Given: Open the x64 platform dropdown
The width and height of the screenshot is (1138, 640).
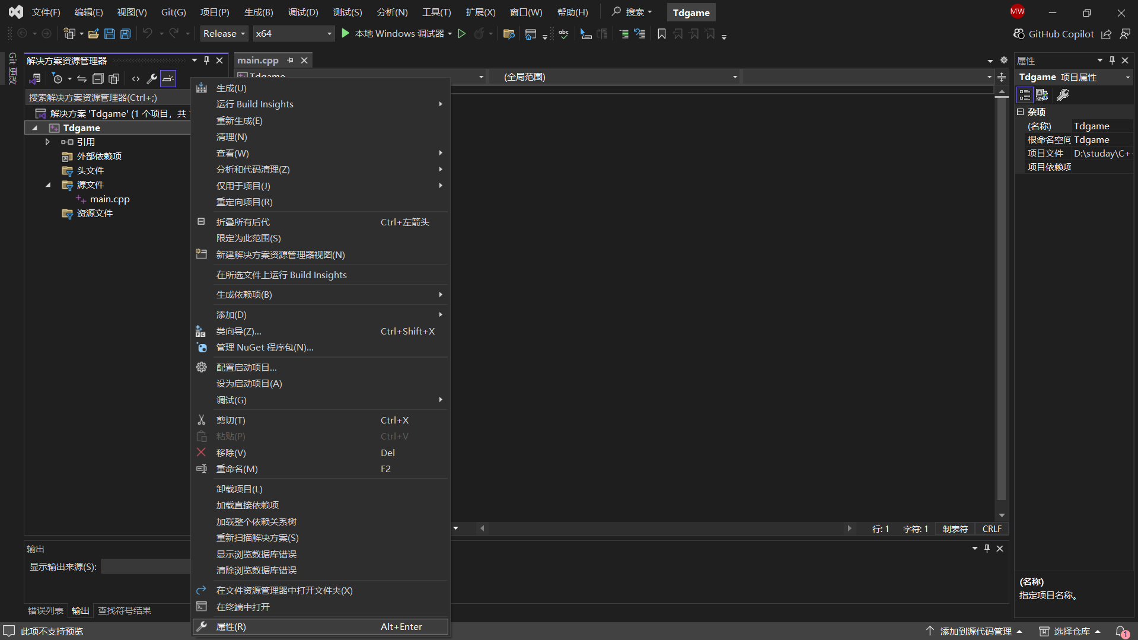Looking at the screenshot, I should 293,34.
